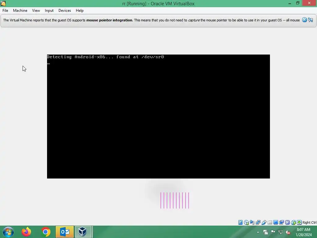Screen dimensions: 317x238
Task: Restore down the VirtualBox window
Action: click(x=298, y=3)
